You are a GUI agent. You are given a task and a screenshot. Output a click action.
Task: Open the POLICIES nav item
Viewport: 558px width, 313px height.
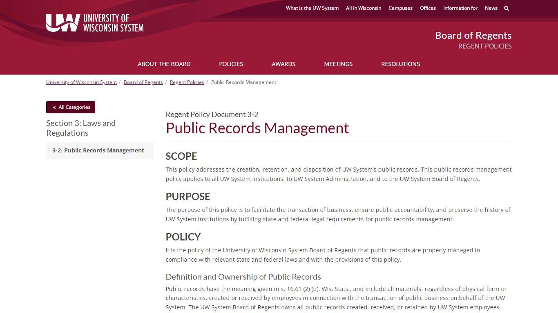click(x=231, y=64)
